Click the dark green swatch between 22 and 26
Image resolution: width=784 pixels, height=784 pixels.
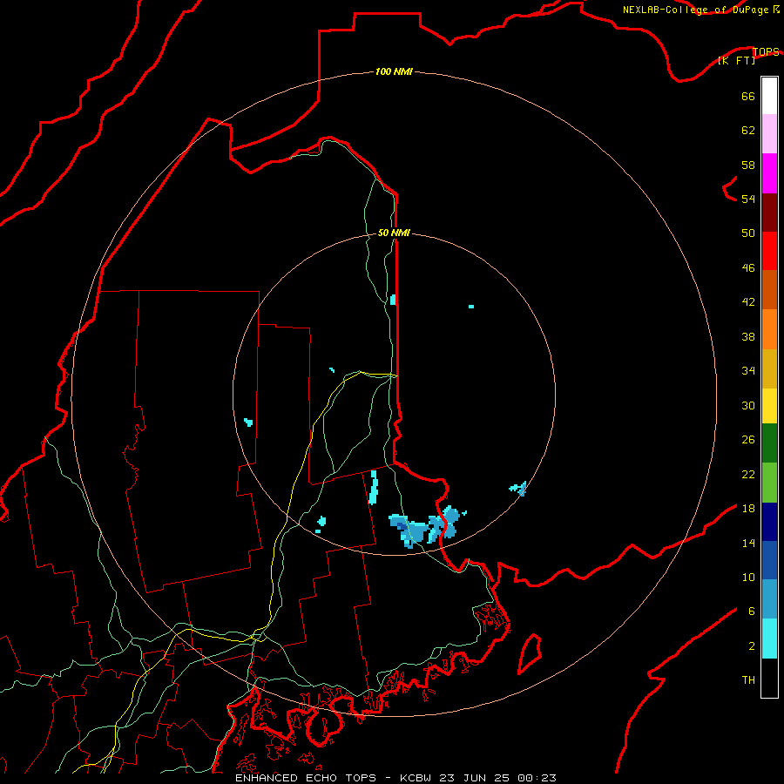769,443
